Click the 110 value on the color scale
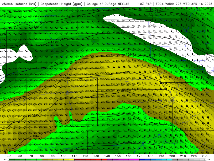214x161 pixels. (75, 156)
